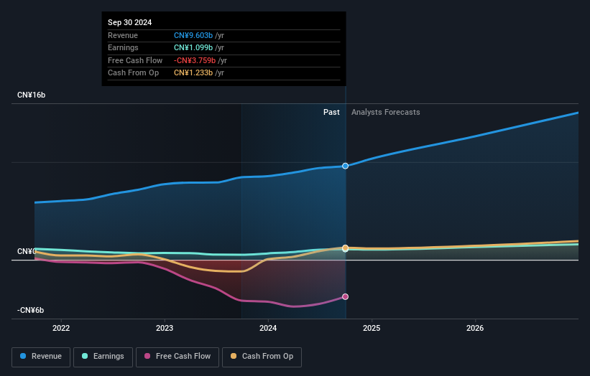Click the orange Cash From Op data point
This screenshot has height=376, width=590.
345,248
